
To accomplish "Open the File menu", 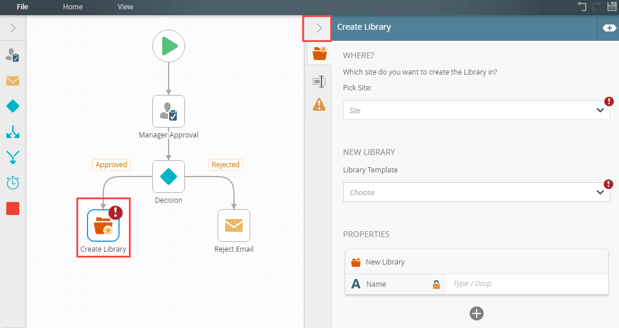I will pos(23,7).
